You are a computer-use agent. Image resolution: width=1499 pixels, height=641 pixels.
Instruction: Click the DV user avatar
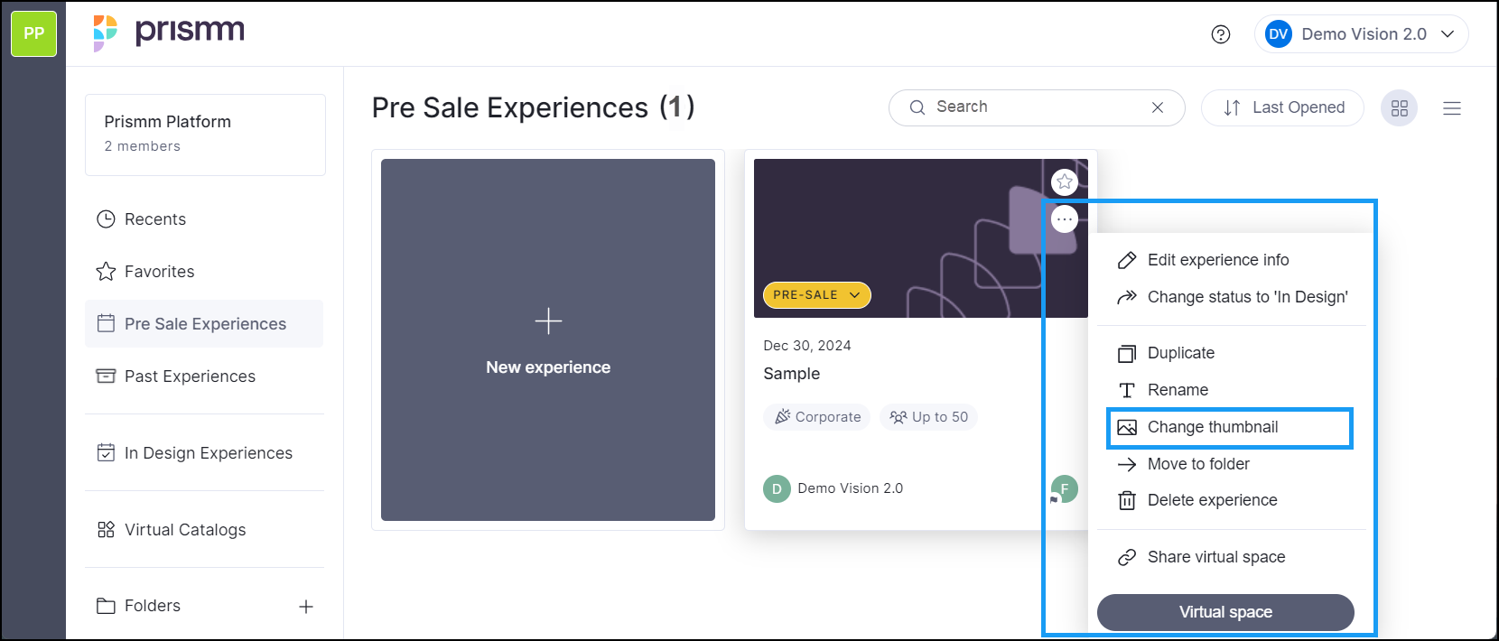[x=1278, y=34]
